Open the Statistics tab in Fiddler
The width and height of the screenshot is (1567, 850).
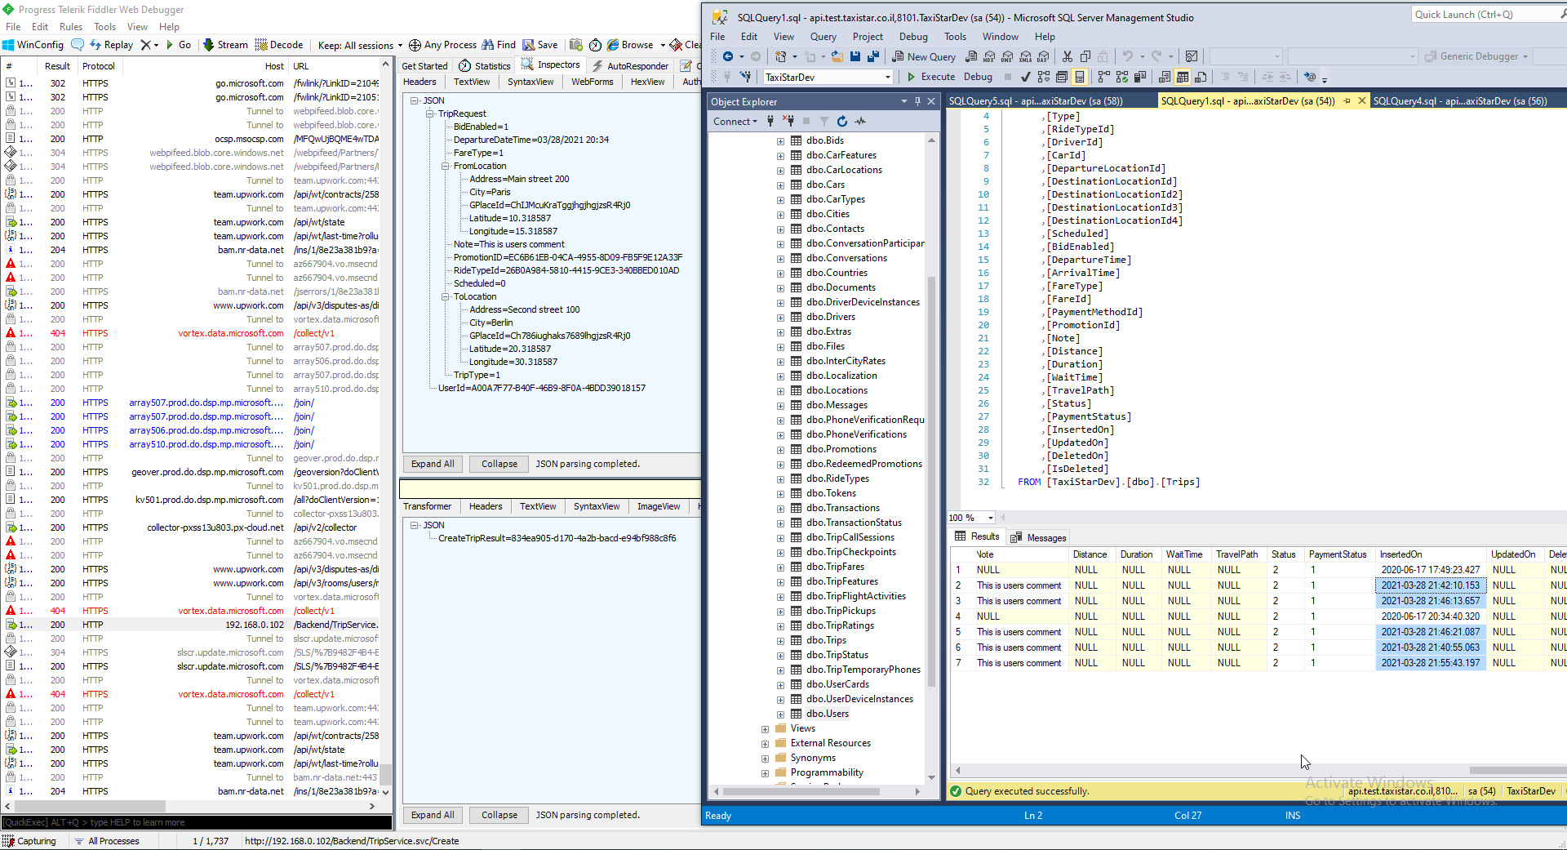(485, 65)
